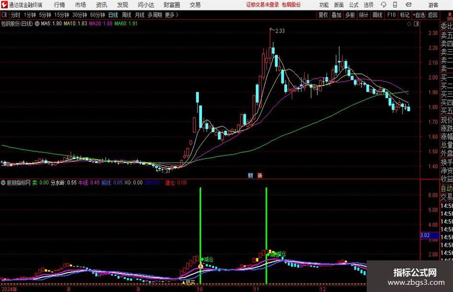Click the MA10: 1.83 value label

[75, 23]
